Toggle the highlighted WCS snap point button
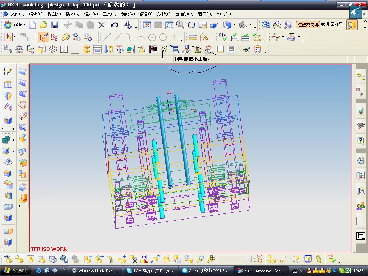Viewport: 368px width, 276px height. (x=43, y=37)
